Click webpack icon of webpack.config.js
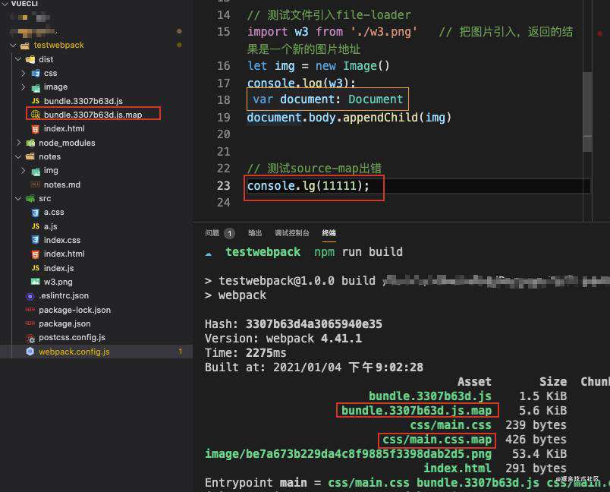The image size is (610, 492). pos(30,352)
